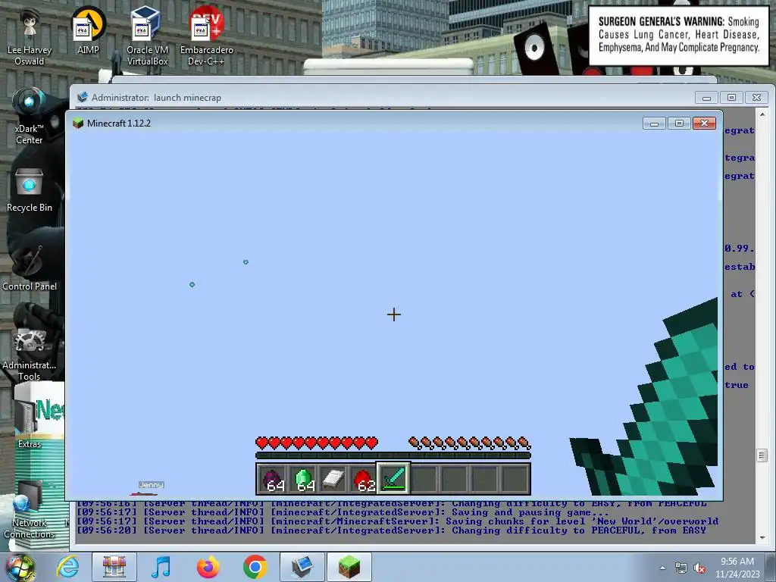The height and width of the screenshot is (582, 776).
Task: Switch to the console window taskbar button
Action: pyautogui.click(x=302, y=567)
